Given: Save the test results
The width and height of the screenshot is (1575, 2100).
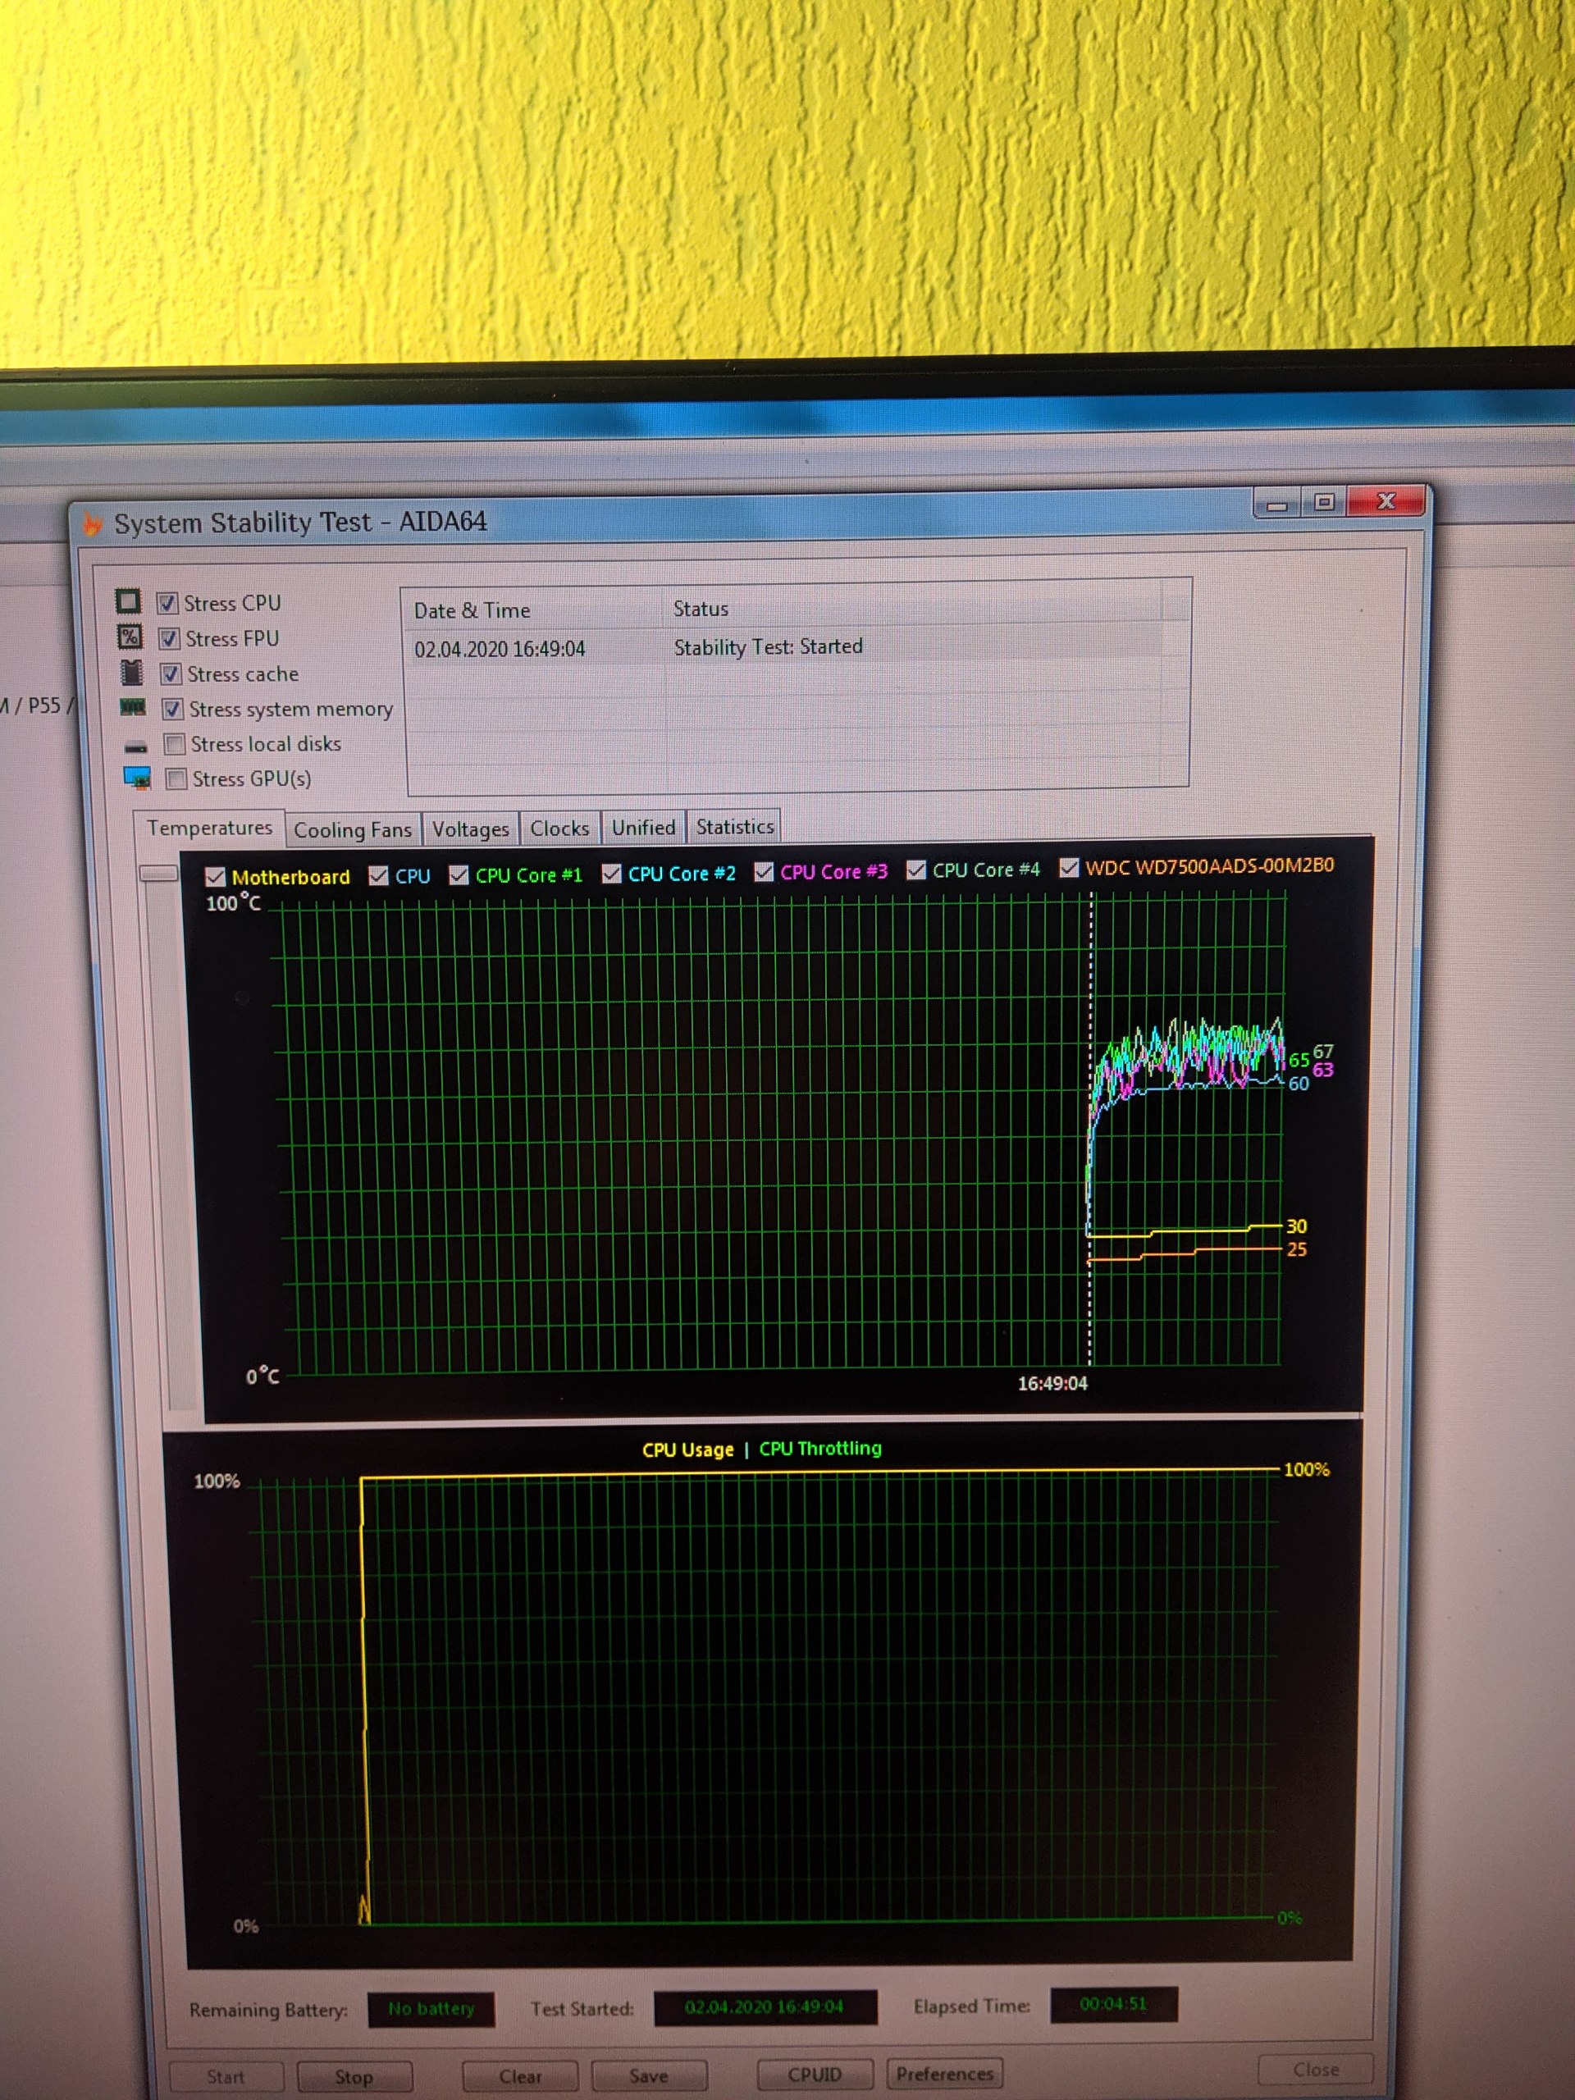Looking at the screenshot, I should pos(650,2075).
